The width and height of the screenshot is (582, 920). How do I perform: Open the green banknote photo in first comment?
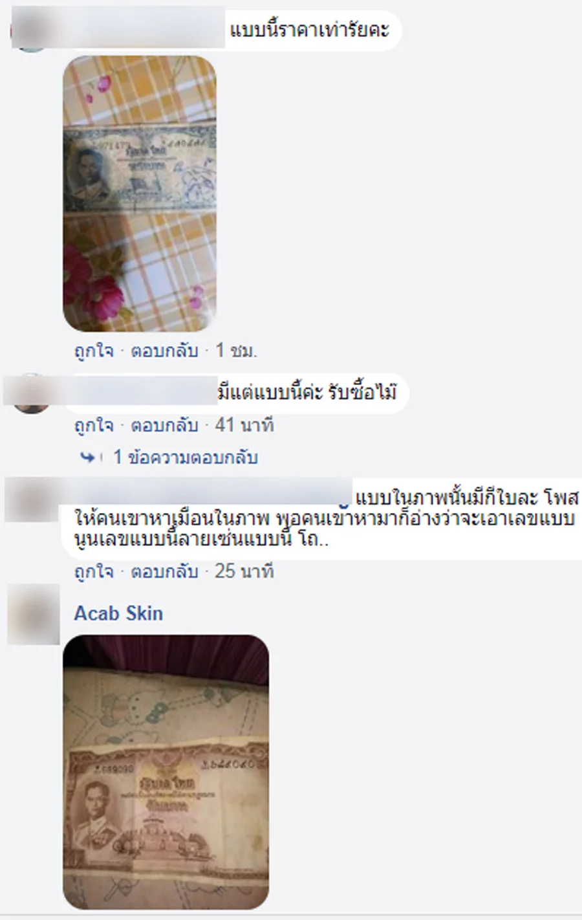pyautogui.click(x=140, y=193)
